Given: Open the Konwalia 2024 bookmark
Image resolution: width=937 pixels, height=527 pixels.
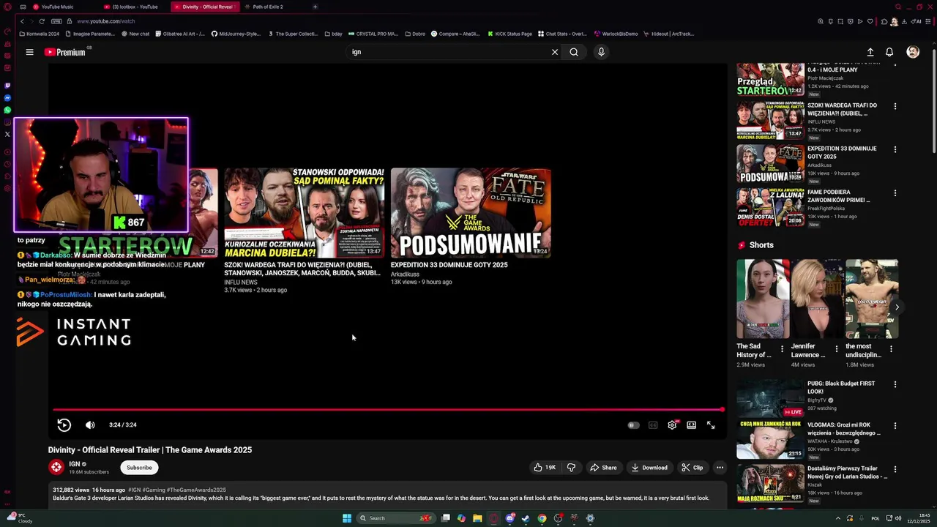Looking at the screenshot, I should (x=40, y=34).
